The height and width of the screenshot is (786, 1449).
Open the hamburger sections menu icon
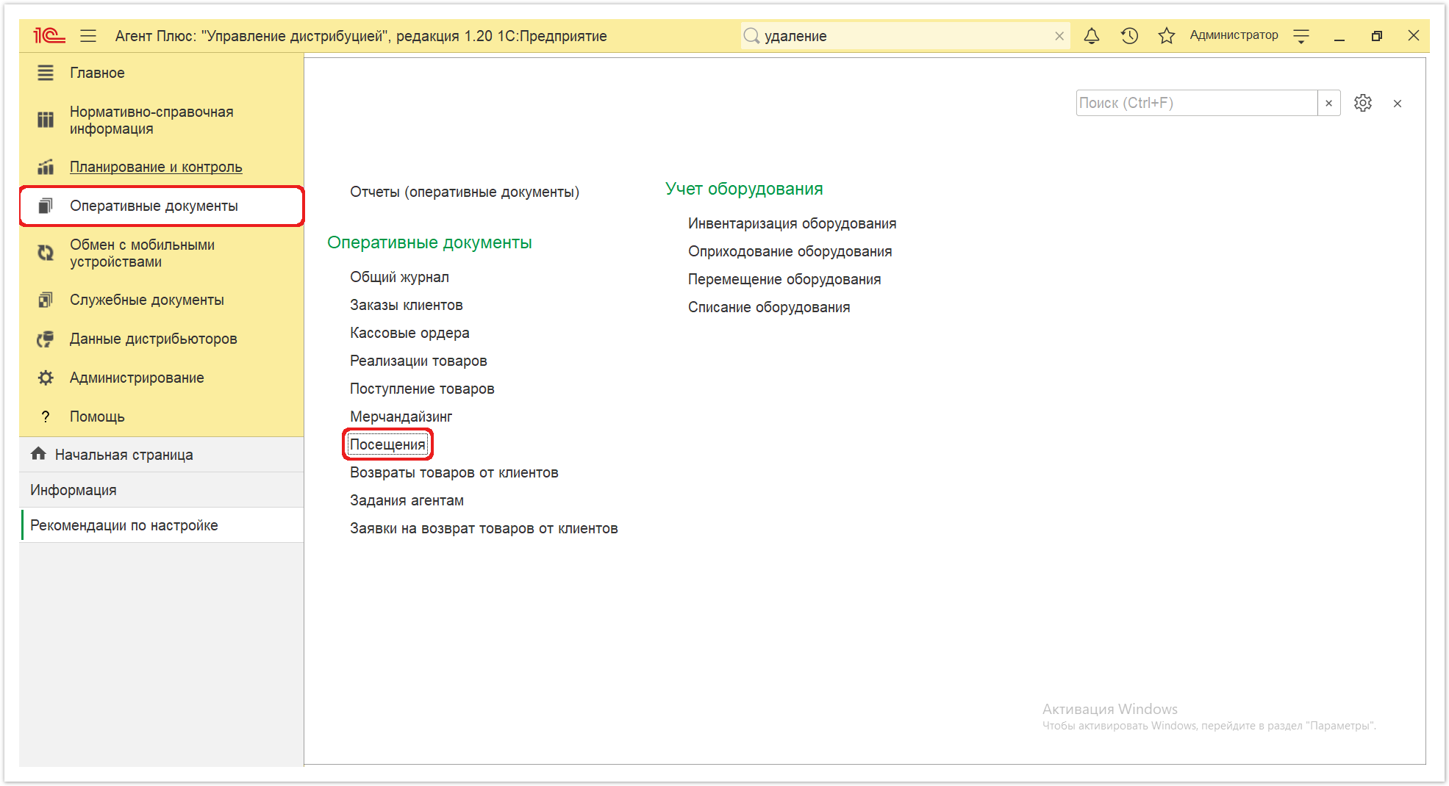[x=88, y=35]
